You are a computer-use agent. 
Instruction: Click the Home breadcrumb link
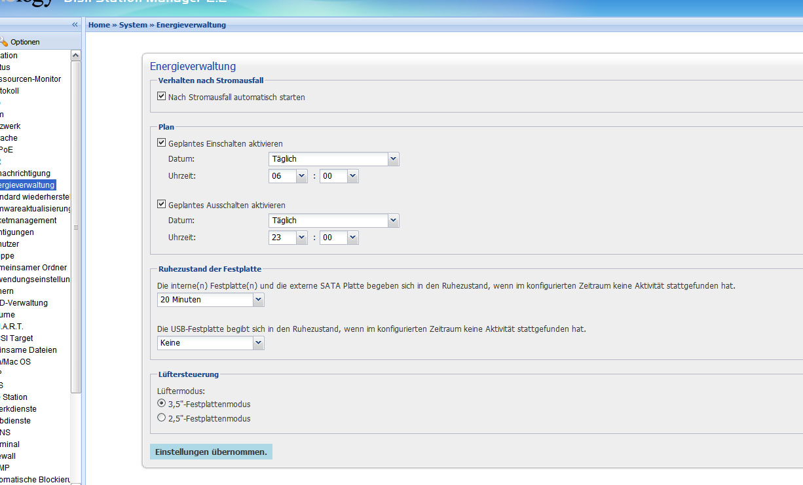[x=99, y=25]
